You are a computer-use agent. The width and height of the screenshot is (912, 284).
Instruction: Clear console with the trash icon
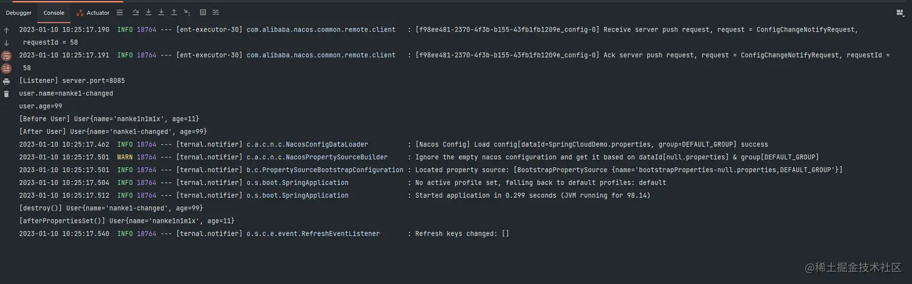[x=7, y=94]
